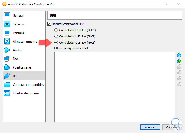Select Controlador USB 3.0 (xHCI)
This screenshot has height=133, width=185.
(56, 43)
